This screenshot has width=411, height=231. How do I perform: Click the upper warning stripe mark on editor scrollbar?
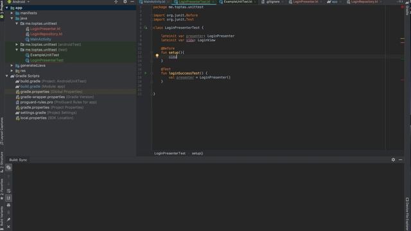pos(403,38)
